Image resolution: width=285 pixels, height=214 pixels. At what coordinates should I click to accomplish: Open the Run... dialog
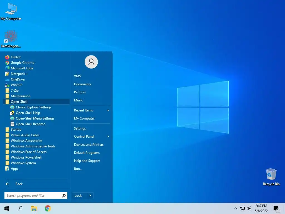pyautogui.click(x=91, y=169)
